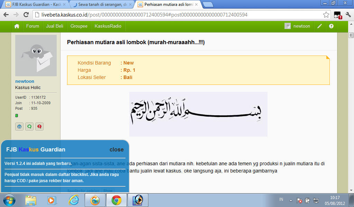Click the page scrollbar up arrow
This screenshot has height=207, width=354.
[351, 24]
